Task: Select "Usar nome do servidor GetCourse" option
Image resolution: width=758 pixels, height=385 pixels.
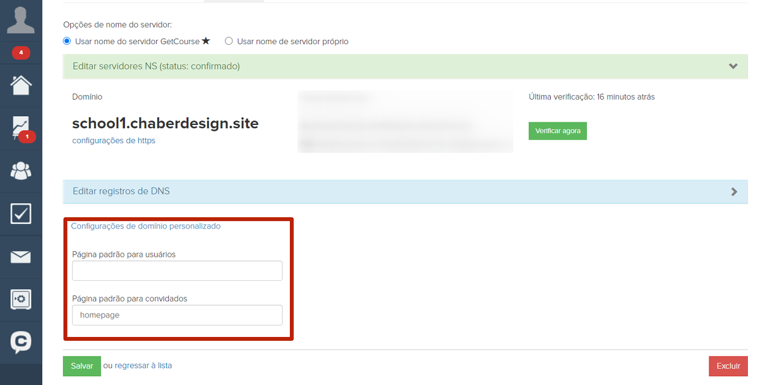Action: (x=68, y=41)
